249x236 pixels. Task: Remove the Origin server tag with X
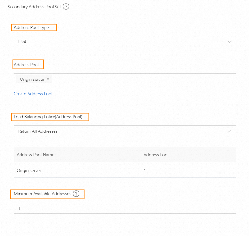coord(48,79)
